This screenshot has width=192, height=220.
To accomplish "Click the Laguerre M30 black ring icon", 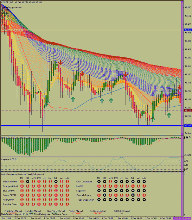I will coord(116,191).
